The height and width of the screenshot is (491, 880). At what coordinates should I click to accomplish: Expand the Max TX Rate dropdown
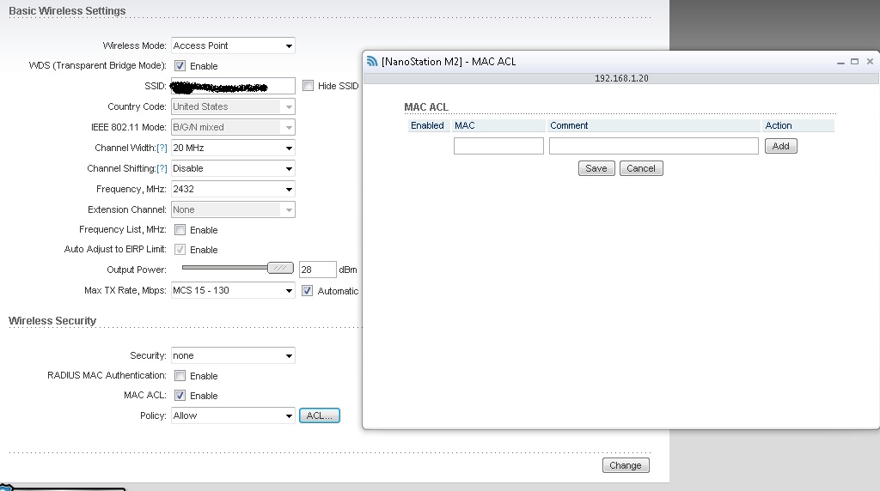[x=233, y=290]
